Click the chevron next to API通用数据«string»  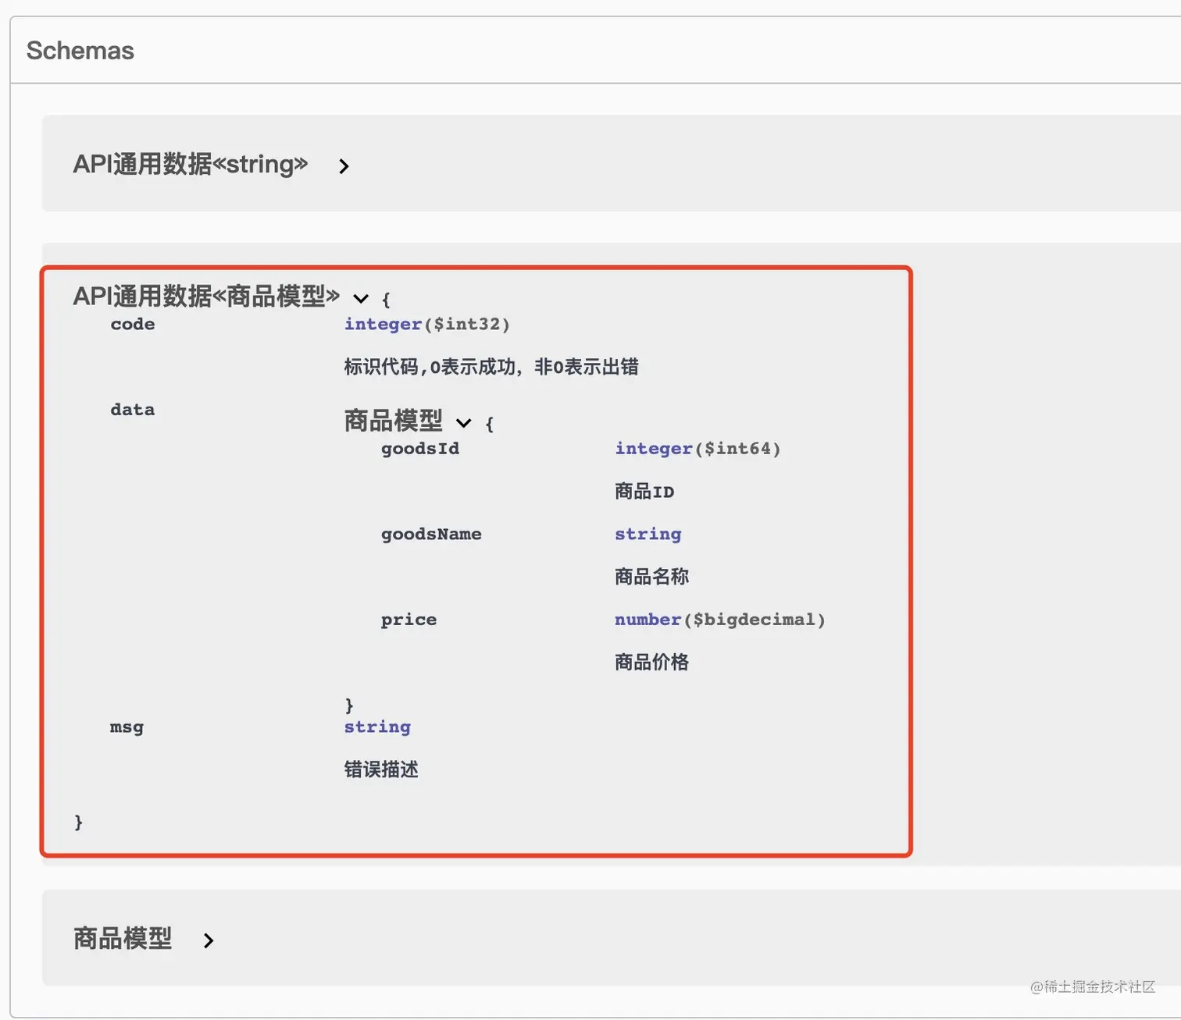click(344, 165)
